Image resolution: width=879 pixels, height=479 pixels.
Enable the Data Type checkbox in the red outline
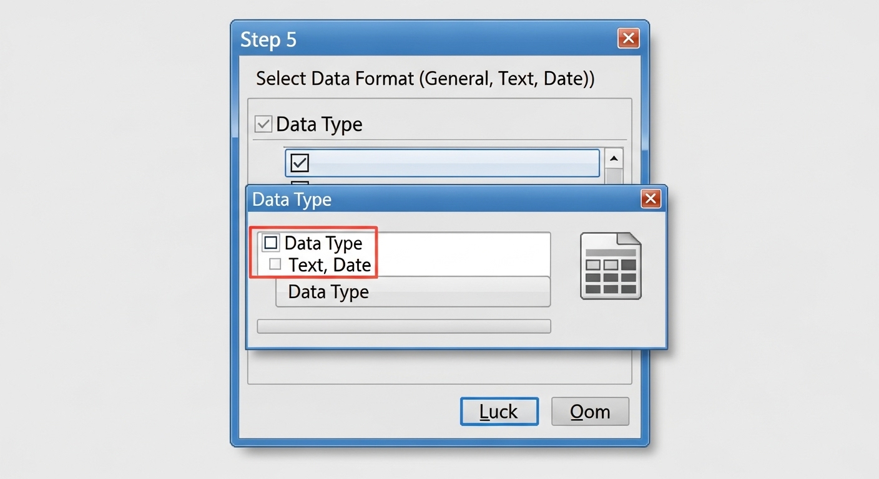[270, 243]
